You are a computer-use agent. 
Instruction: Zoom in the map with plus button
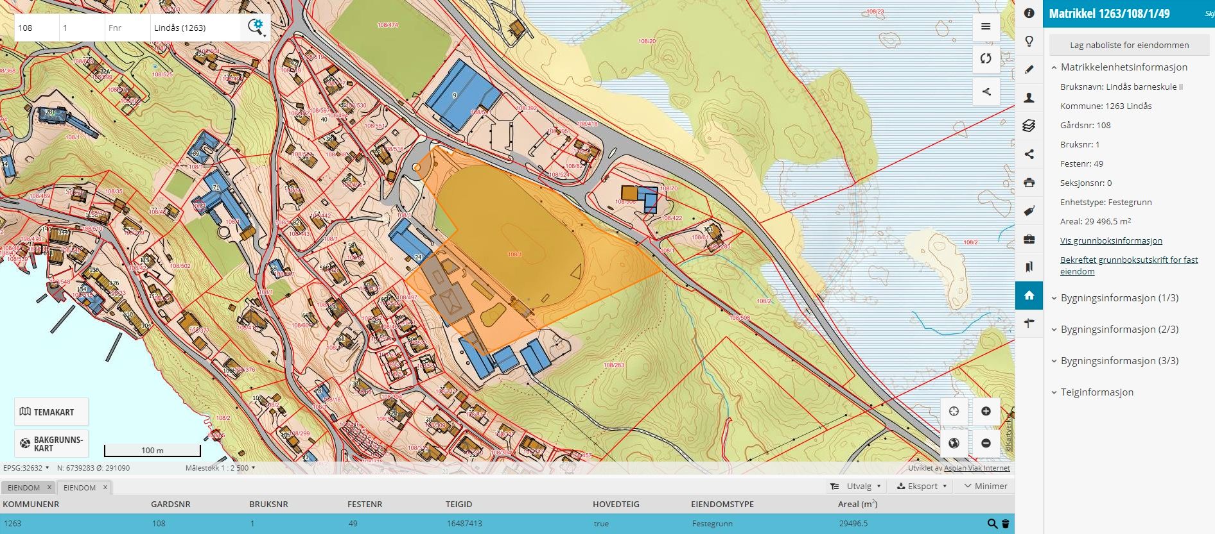pos(986,412)
